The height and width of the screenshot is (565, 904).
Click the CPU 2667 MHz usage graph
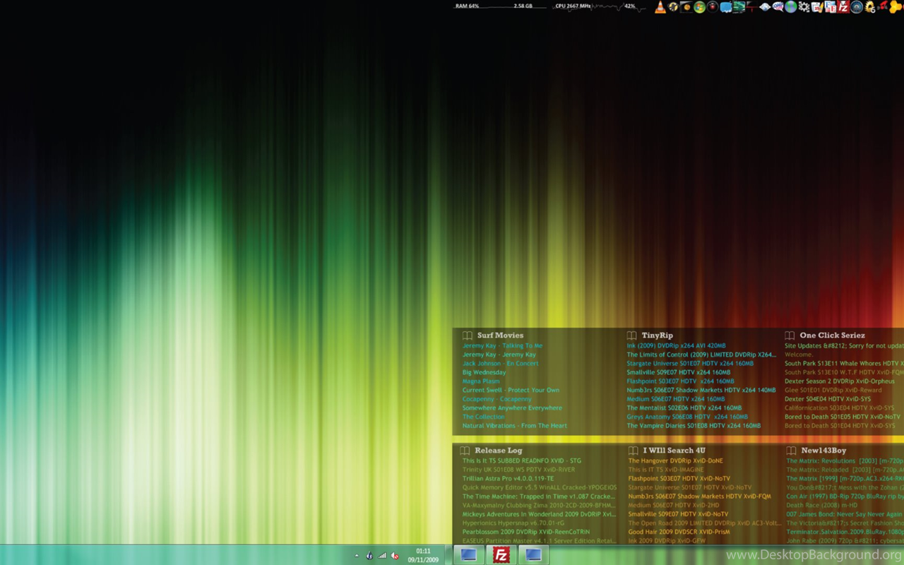click(x=599, y=6)
